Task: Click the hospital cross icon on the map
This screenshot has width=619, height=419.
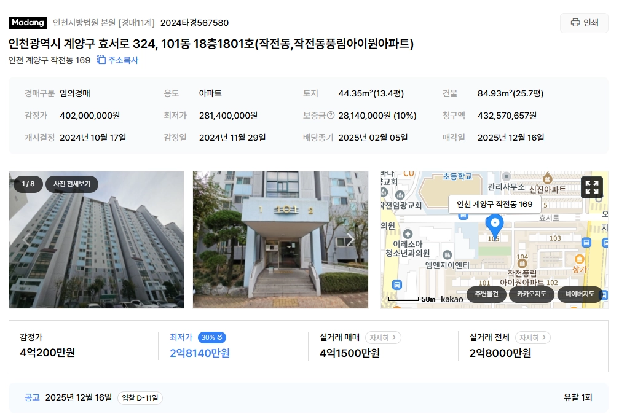Action: pyautogui.click(x=408, y=234)
